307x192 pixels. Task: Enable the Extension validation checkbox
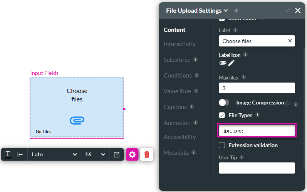pos(222,146)
